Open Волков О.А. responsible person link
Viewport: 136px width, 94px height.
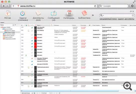pos(96,30)
